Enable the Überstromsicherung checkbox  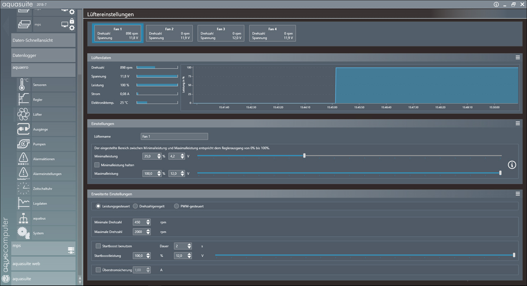point(98,270)
